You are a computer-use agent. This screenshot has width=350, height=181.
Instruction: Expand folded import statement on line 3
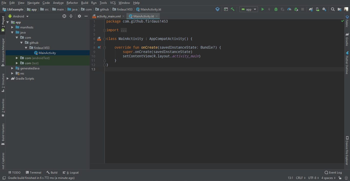[105, 30]
